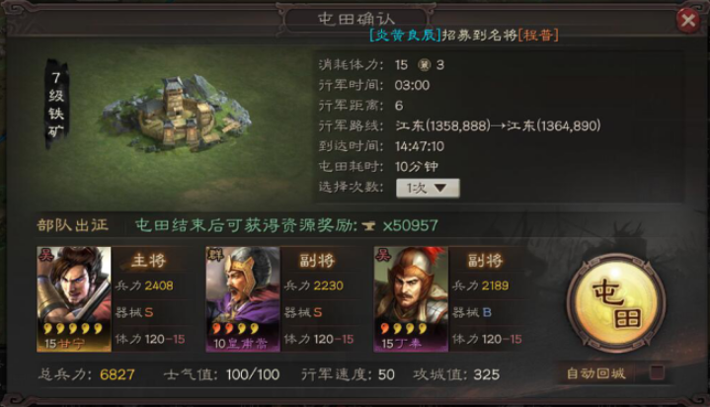Close the 屯田确认 dialog

(x=688, y=20)
